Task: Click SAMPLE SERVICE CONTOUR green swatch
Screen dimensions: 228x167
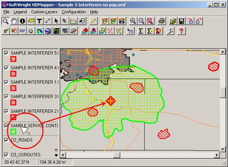Action: tap(13, 132)
